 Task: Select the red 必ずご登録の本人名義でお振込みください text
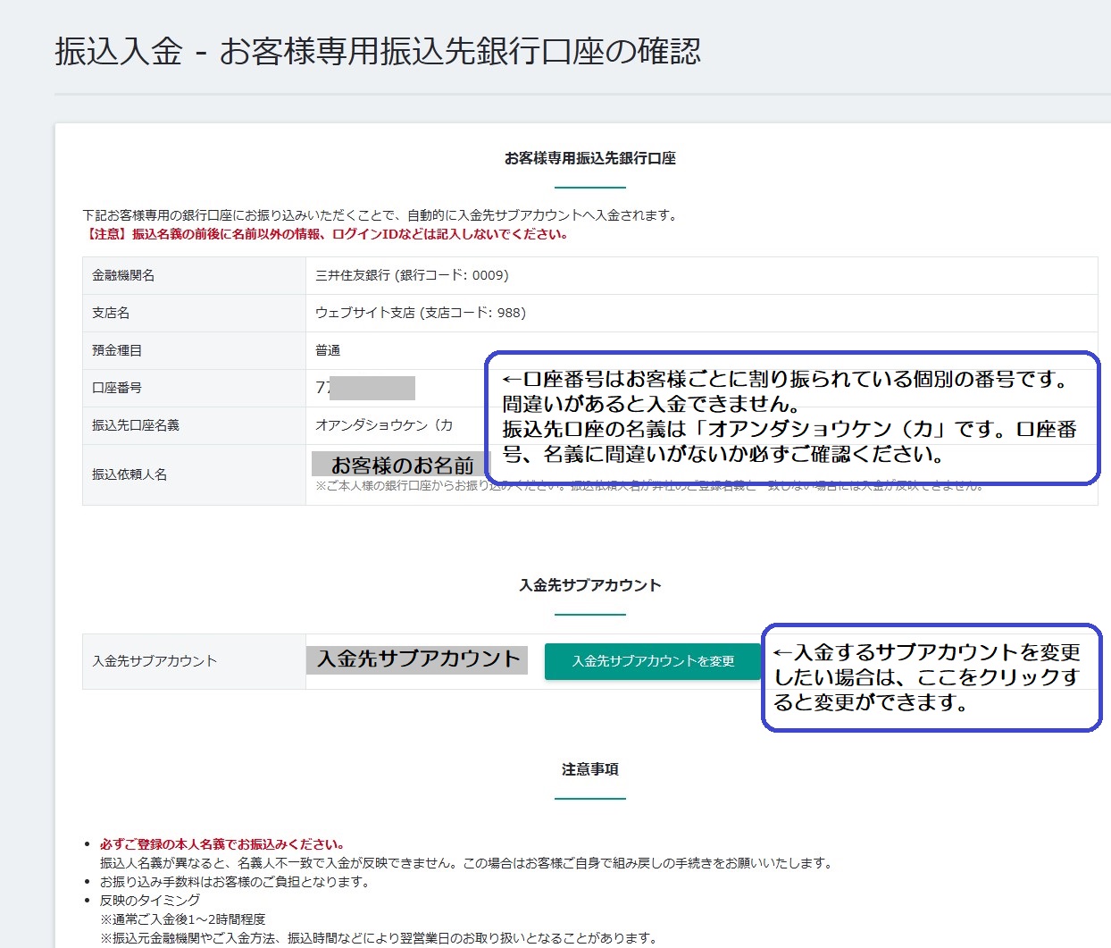(222, 844)
